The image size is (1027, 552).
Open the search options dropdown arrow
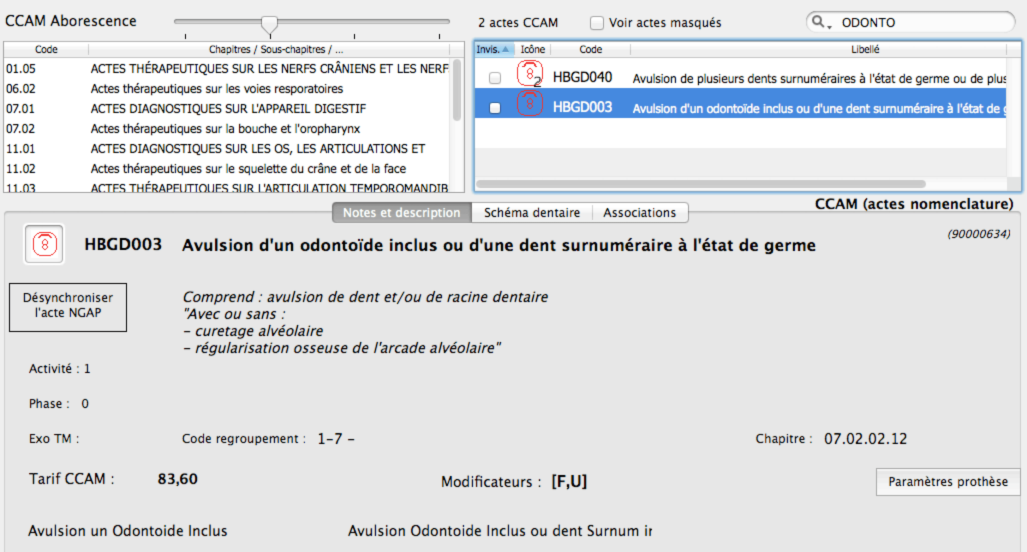pos(829,26)
